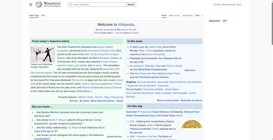The height and width of the screenshot is (140, 273).
Task: Open the View history tab
Action: pyautogui.click(x=187, y=15)
